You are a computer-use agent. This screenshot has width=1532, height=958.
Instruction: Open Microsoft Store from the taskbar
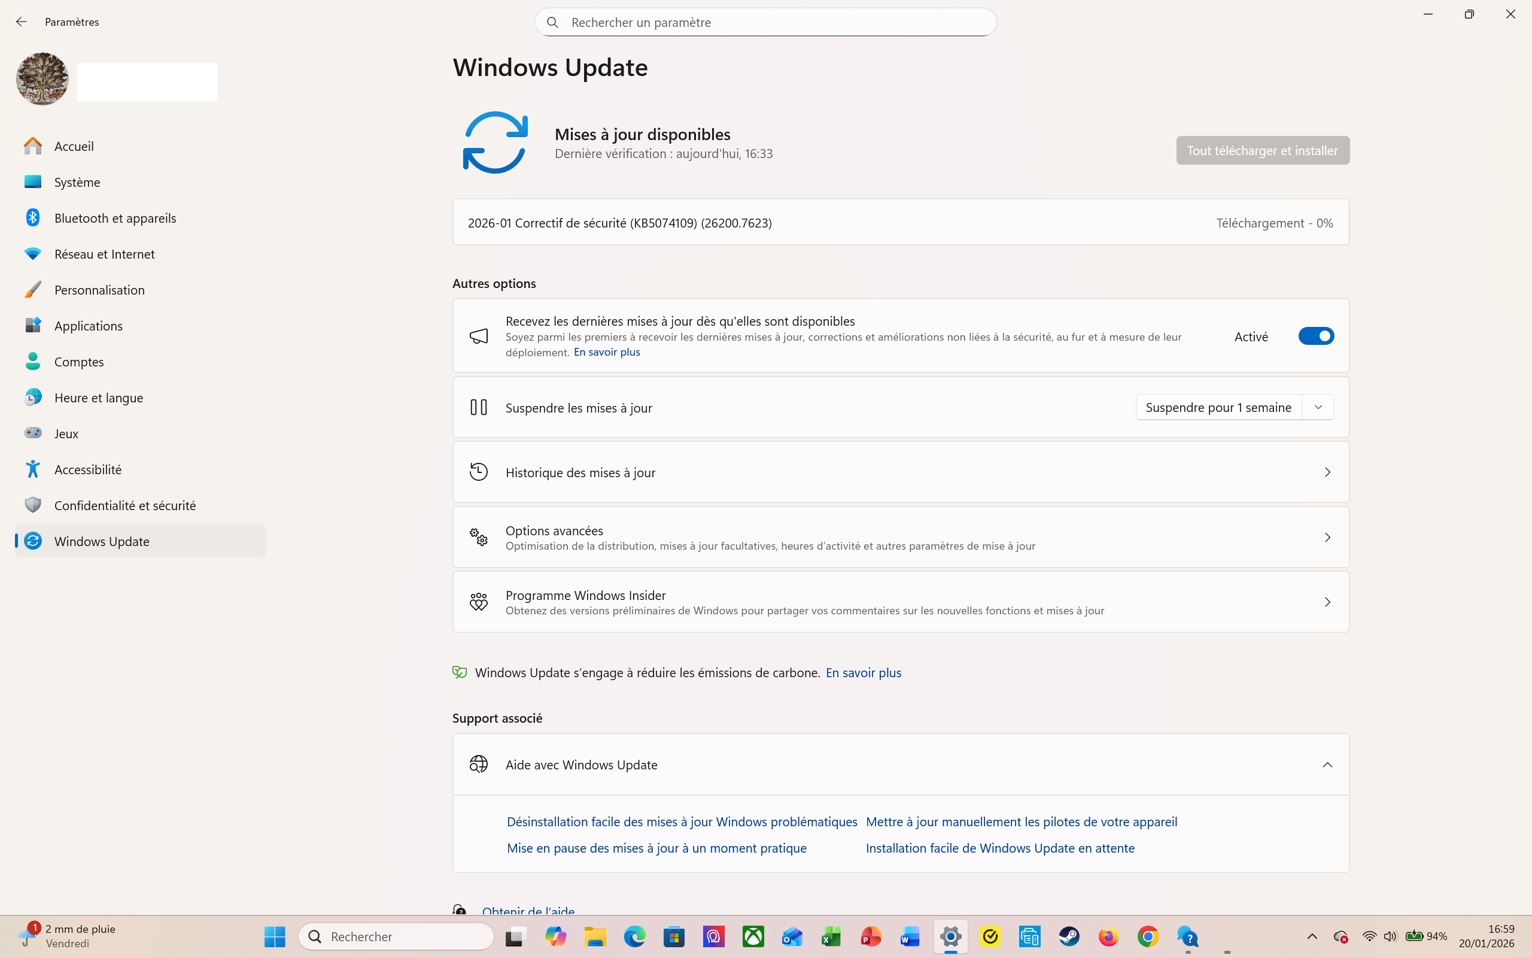pyautogui.click(x=674, y=936)
